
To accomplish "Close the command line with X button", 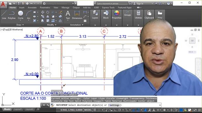I will tap(44, 105).
